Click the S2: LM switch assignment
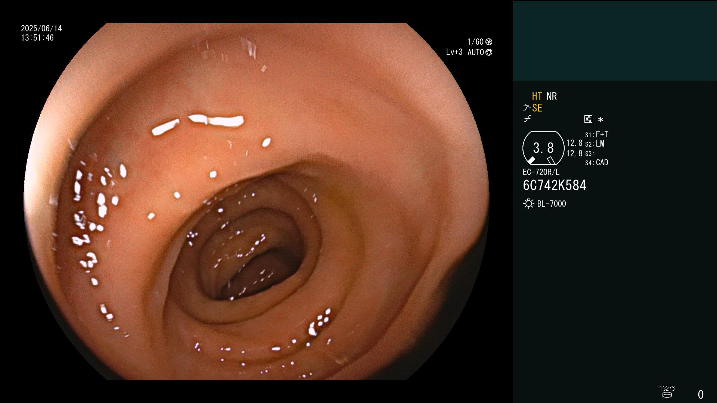 point(595,144)
